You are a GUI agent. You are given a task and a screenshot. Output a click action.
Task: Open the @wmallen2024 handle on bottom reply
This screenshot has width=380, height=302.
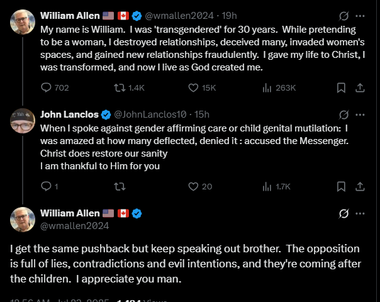tap(74, 225)
